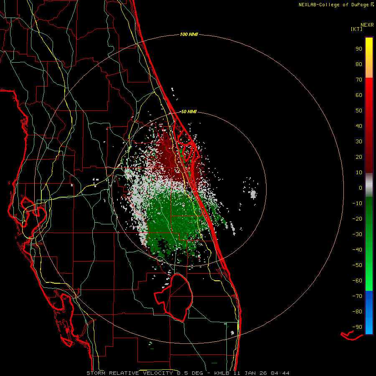The width and height of the screenshot is (376, 376).
Task: Select the 0 value on velocity scale
Action: click(361, 188)
